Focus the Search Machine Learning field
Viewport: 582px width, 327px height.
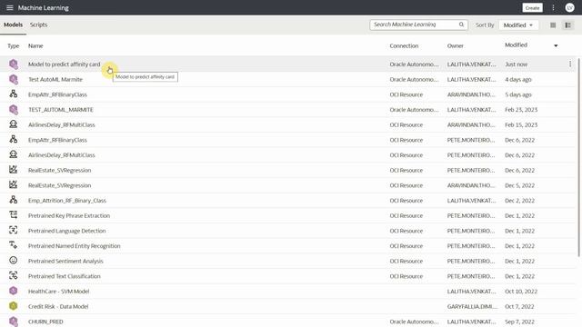pyautogui.click(x=418, y=25)
